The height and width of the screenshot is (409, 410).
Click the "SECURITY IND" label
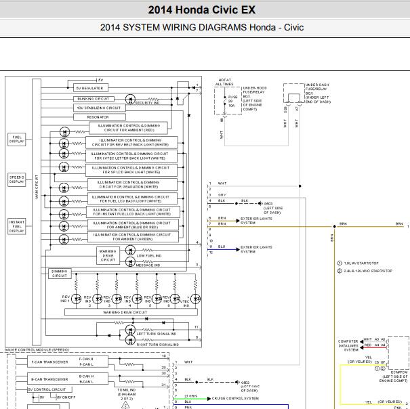(x=147, y=103)
